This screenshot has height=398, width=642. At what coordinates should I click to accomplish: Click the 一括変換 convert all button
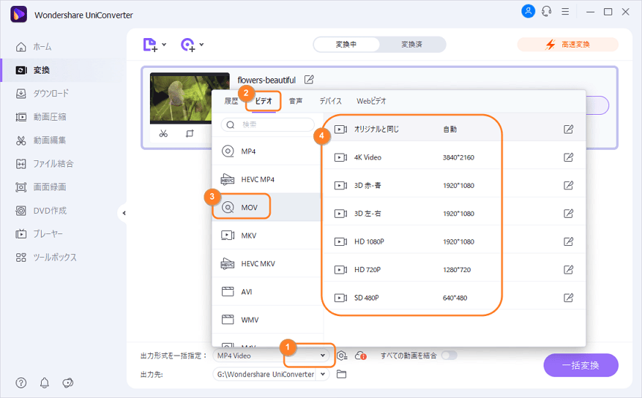(581, 365)
